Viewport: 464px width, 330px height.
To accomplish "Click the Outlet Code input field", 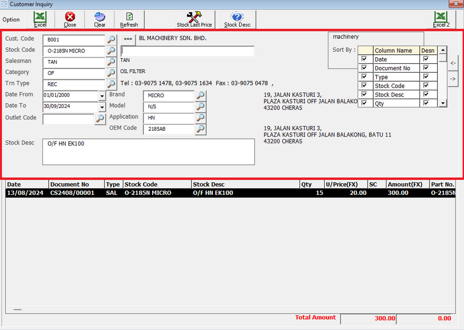I will (x=69, y=119).
